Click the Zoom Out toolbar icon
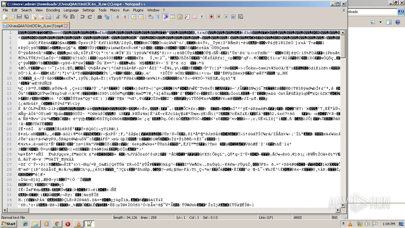 [124, 17]
